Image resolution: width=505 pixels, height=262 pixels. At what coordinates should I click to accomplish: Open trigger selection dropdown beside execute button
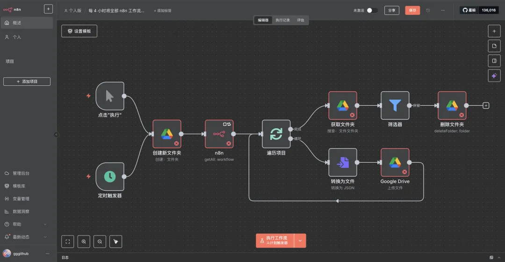click(x=300, y=241)
